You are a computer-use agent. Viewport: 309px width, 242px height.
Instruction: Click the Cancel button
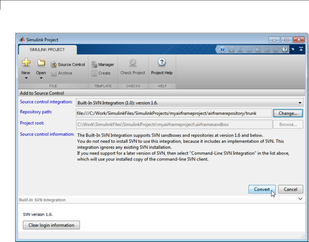click(x=290, y=189)
